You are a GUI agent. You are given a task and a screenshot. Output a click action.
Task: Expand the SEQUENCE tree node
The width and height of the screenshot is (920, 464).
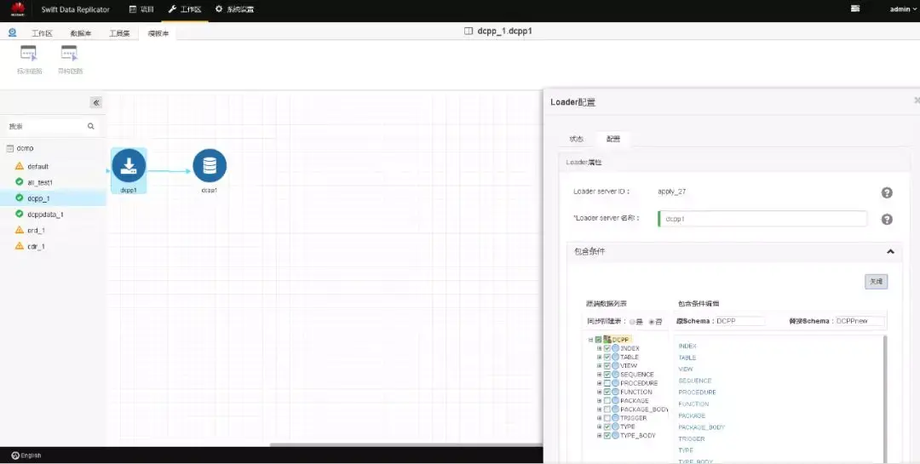click(599, 375)
